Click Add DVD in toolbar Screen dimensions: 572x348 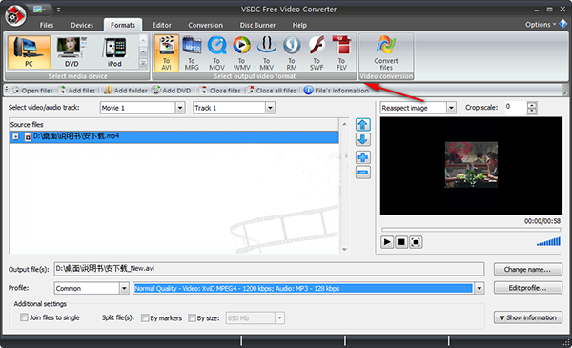pos(171,91)
